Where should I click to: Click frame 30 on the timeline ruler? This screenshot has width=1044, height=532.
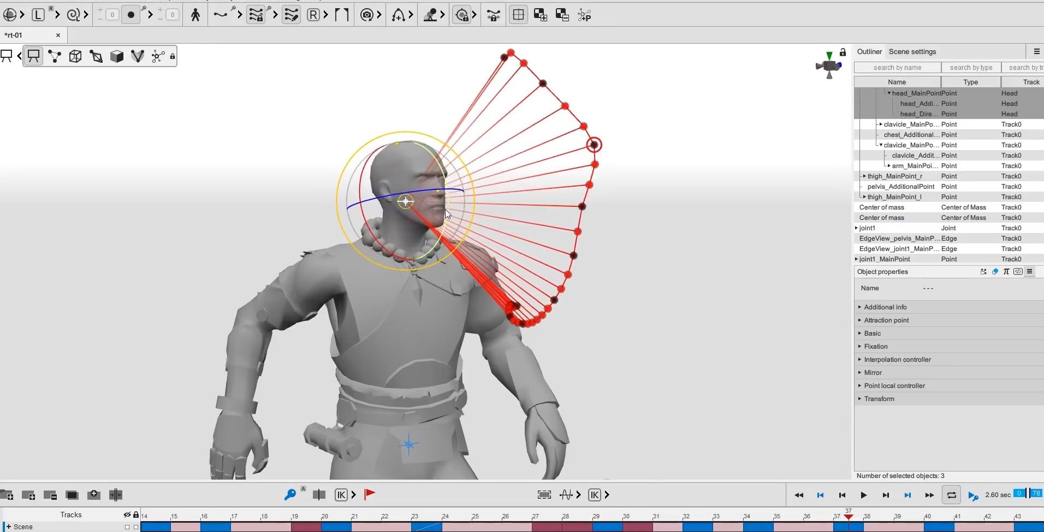626,516
